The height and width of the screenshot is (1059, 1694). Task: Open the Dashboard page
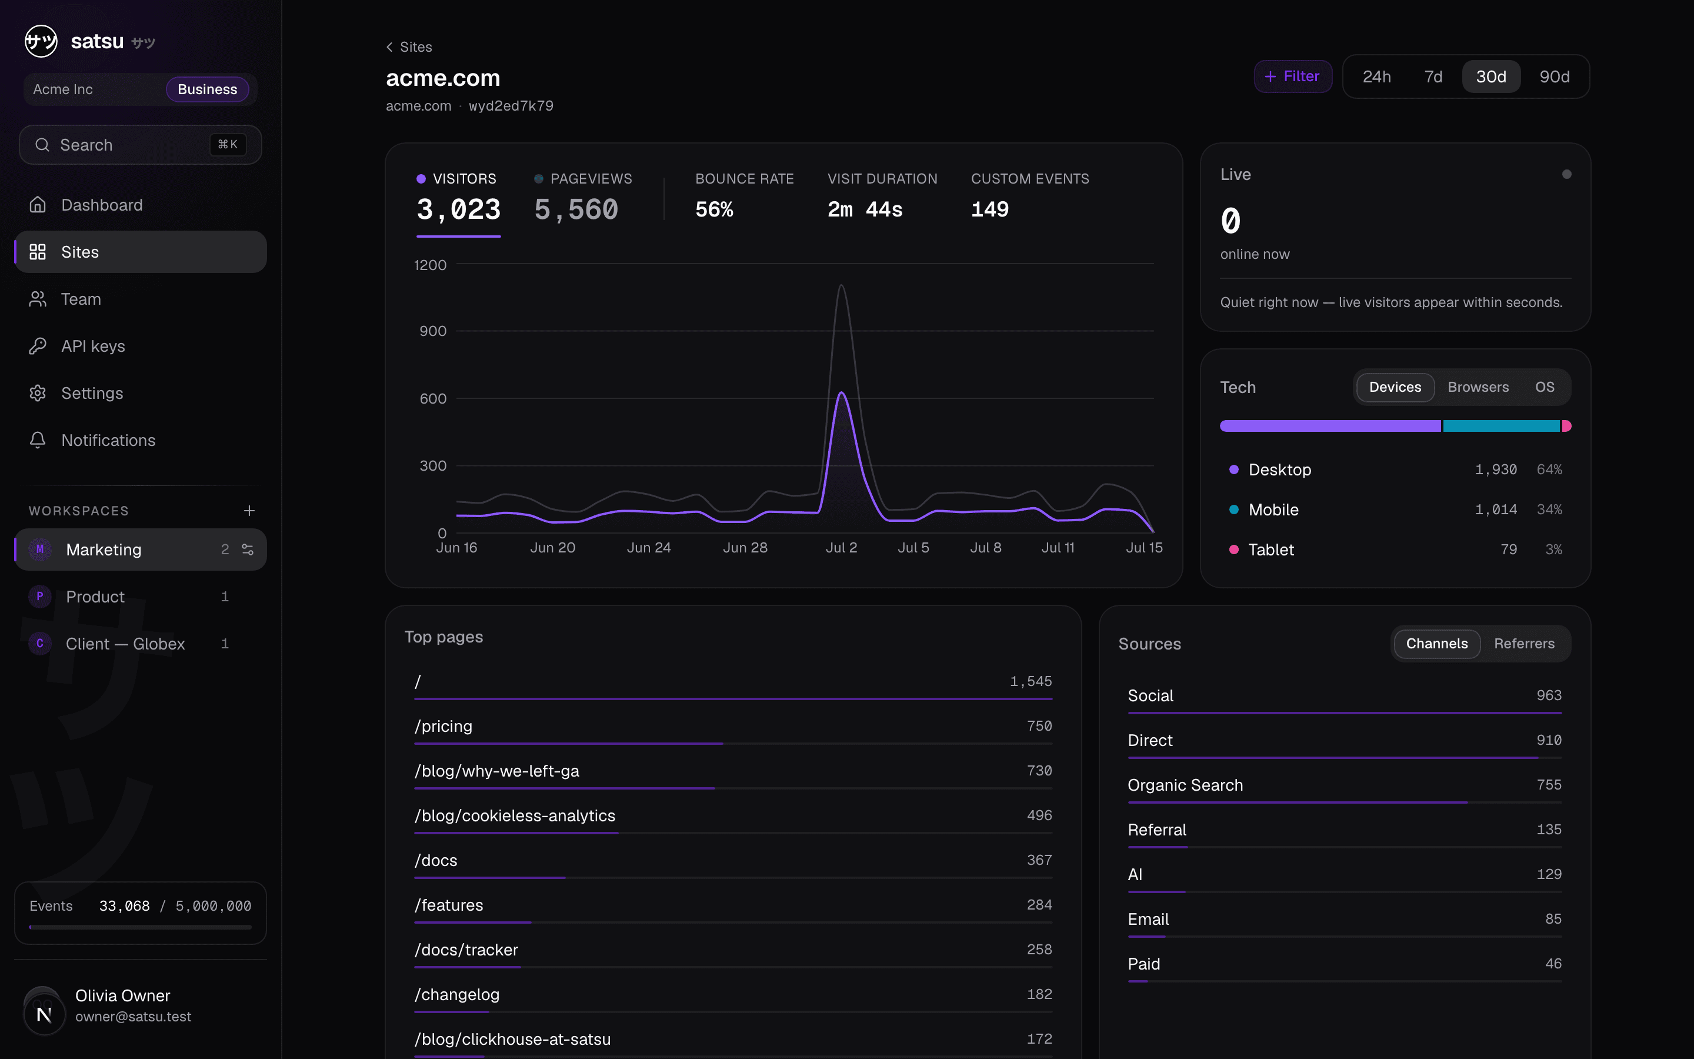click(140, 205)
